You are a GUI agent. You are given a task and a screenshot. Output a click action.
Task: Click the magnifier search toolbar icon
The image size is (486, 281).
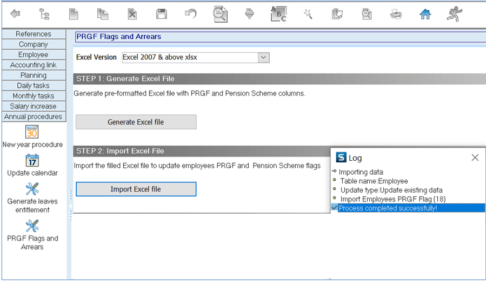point(220,15)
